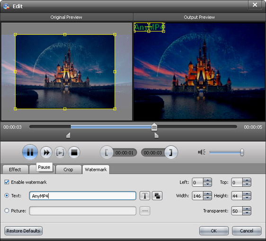Toggle the Enable watermark checkbox

(x=7, y=182)
